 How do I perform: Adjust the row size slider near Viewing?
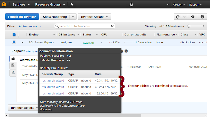pos(196,26)
